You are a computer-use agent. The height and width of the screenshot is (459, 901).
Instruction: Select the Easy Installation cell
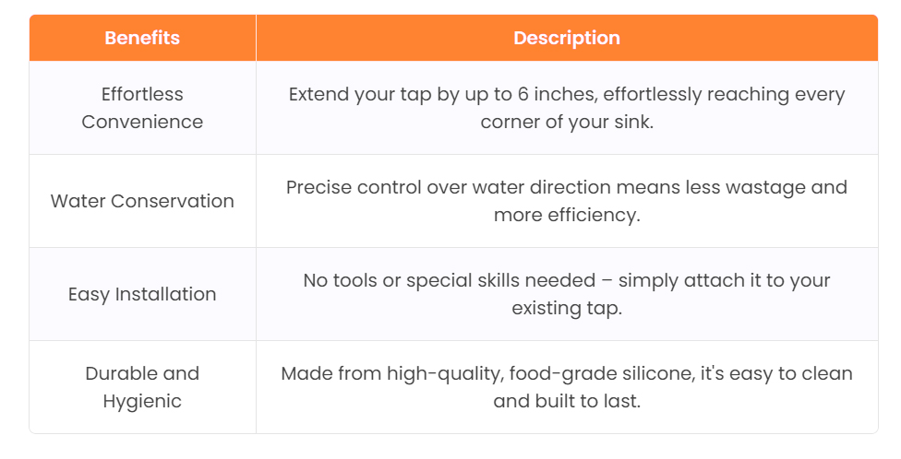[x=142, y=294]
